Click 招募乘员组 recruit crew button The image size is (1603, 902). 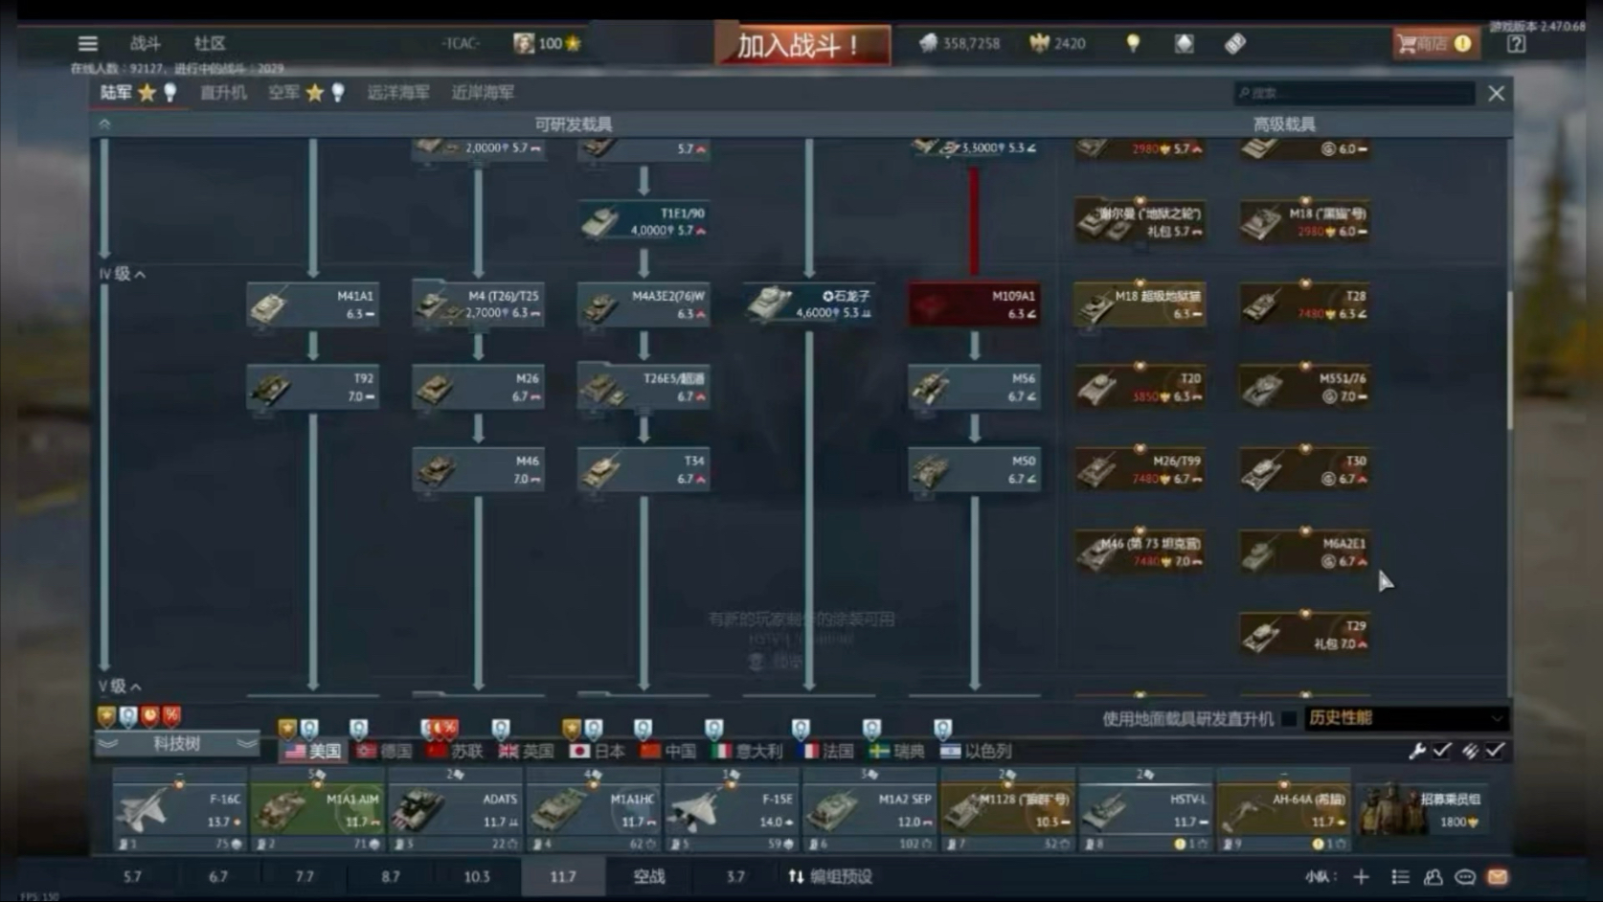point(1424,810)
